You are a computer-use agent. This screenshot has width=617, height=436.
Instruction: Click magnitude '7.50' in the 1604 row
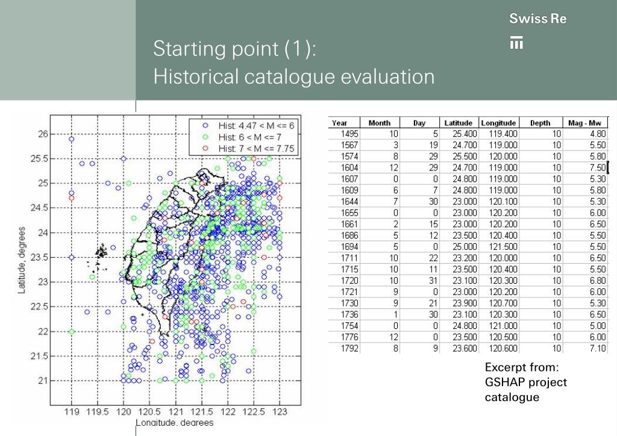pos(598,167)
